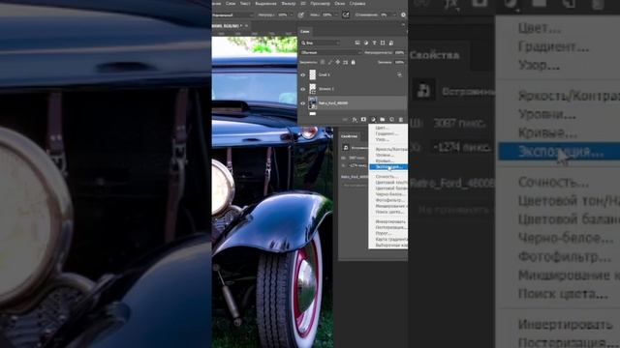Open the Сглаживание smoothing arrow in options bar

[393, 15]
